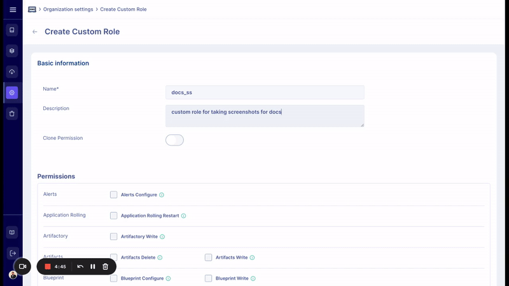Click the user avatar in the sidebar

click(13, 275)
